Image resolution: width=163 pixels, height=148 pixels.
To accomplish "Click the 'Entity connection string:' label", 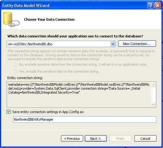I will pos(25,78).
